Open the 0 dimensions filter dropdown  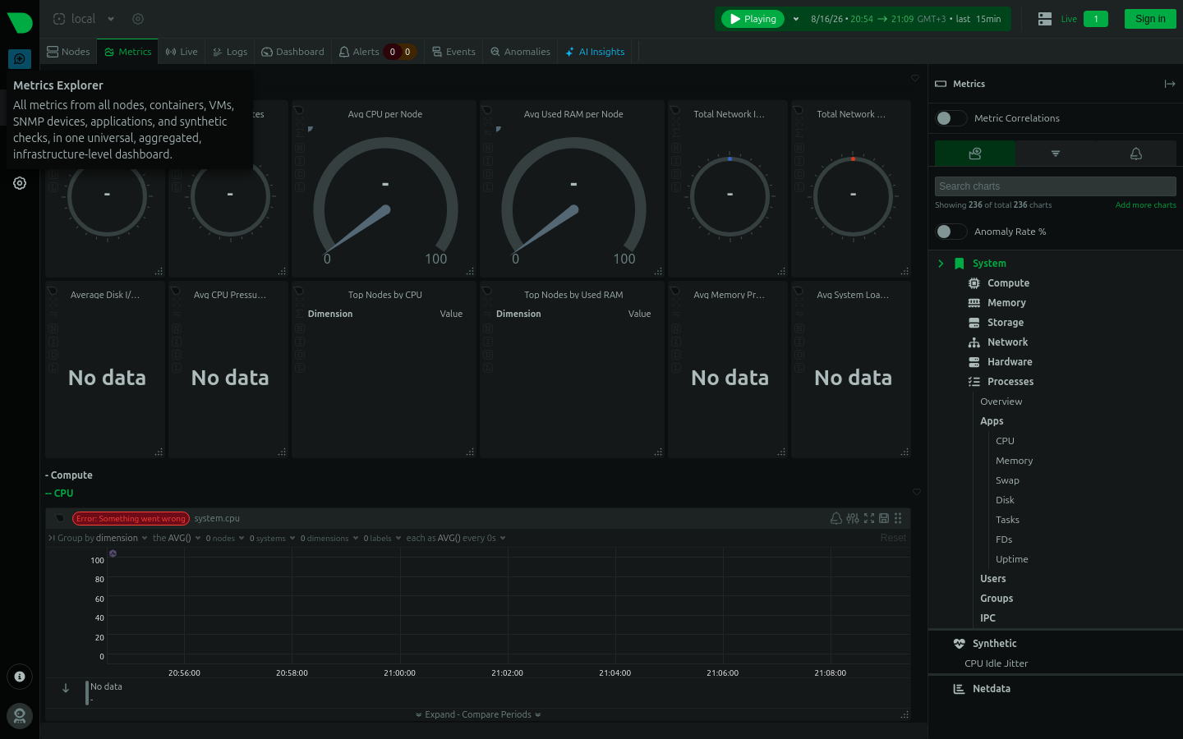pos(329,539)
